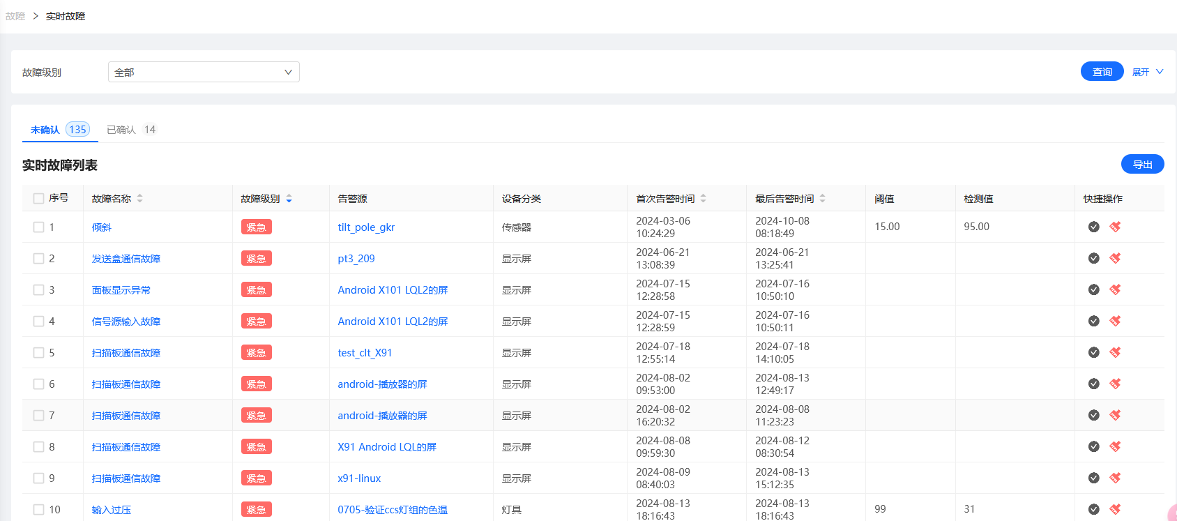Viewport: 1177px width, 521px height.
Task: Check the box for row 3 面板显示异常
Action: pos(38,290)
